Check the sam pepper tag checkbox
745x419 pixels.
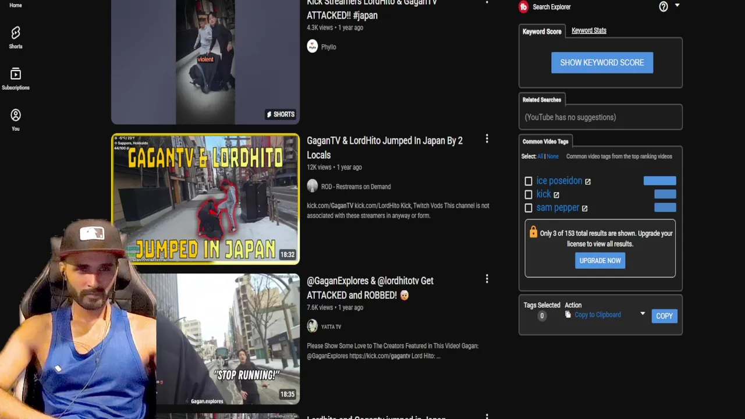click(x=528, y=208)
